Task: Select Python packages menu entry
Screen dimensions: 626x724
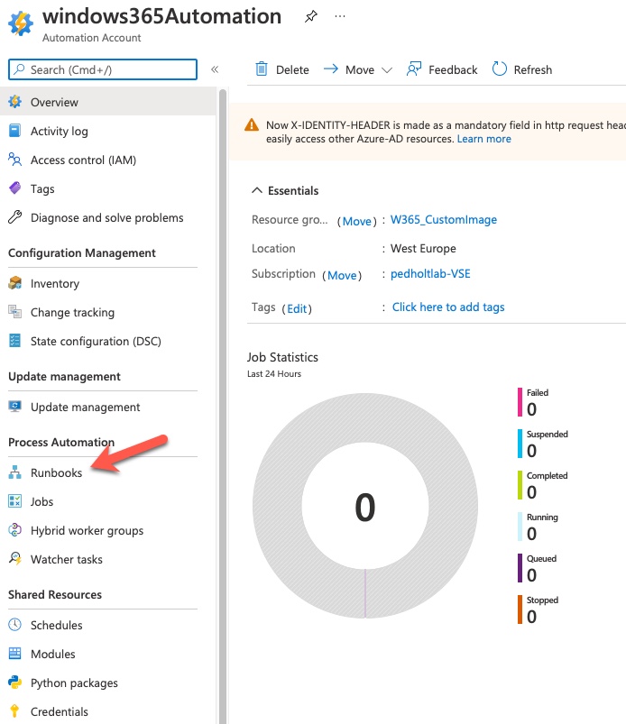Action: click(x=74, y=683)
